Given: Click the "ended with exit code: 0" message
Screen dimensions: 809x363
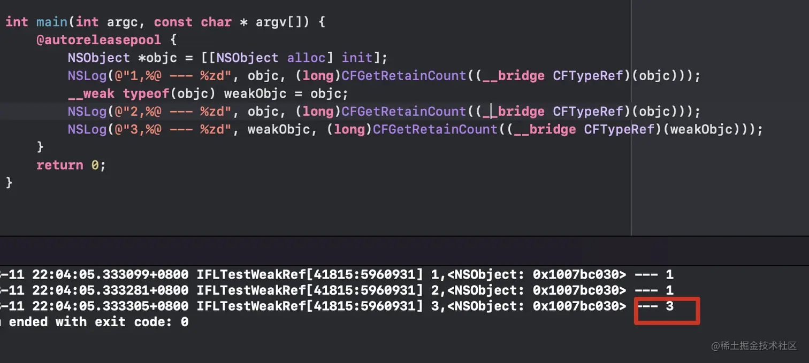Looking at the screenshot, I should [98, 322].
